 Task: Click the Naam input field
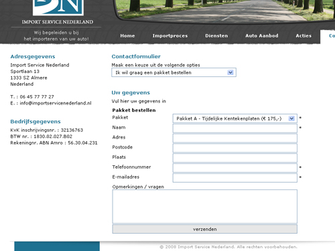click(x=235, y=129)
